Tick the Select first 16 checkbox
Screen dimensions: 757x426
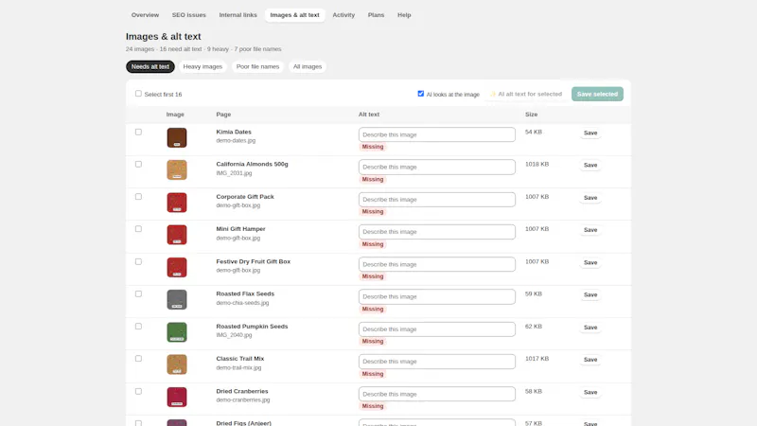coord(138,93)
